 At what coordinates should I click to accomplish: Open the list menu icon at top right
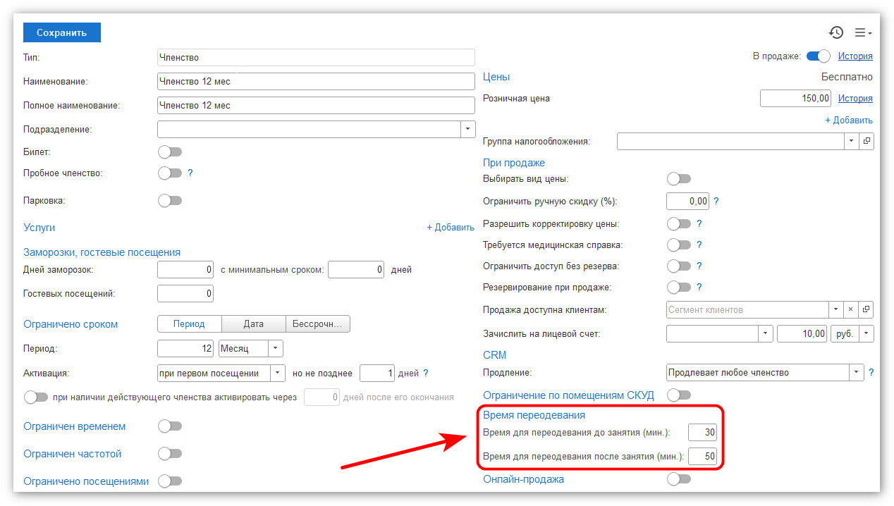pos(863,32)
